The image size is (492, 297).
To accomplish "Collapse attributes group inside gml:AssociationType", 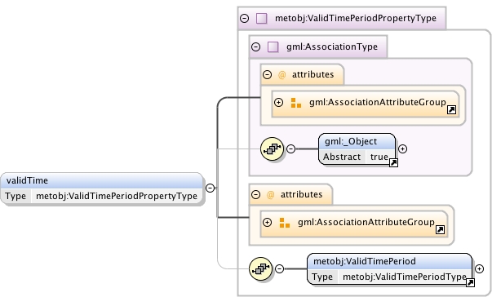I will click(267, 74).
